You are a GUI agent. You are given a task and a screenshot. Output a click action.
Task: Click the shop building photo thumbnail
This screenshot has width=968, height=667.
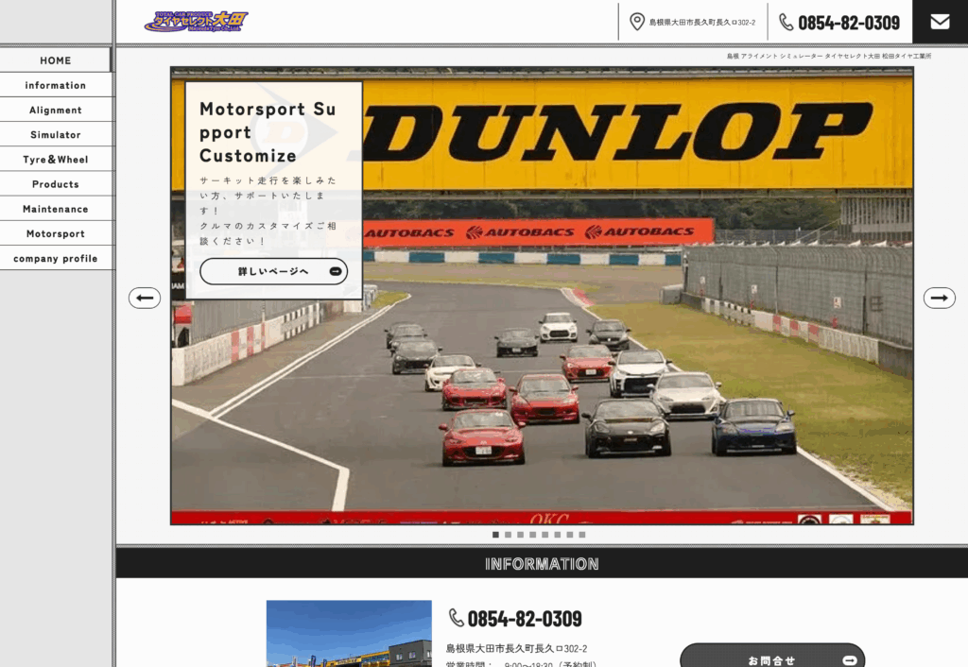coord(348,633)
